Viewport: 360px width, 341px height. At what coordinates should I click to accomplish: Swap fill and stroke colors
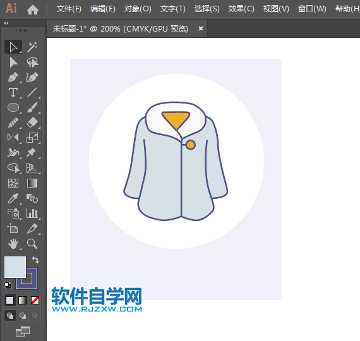[x=35, y=260]
